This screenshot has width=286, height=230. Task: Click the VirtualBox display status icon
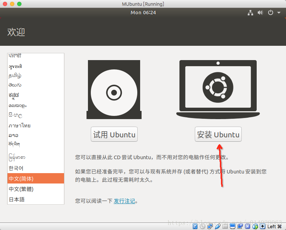pyautogui.click(x=232, y=226)
